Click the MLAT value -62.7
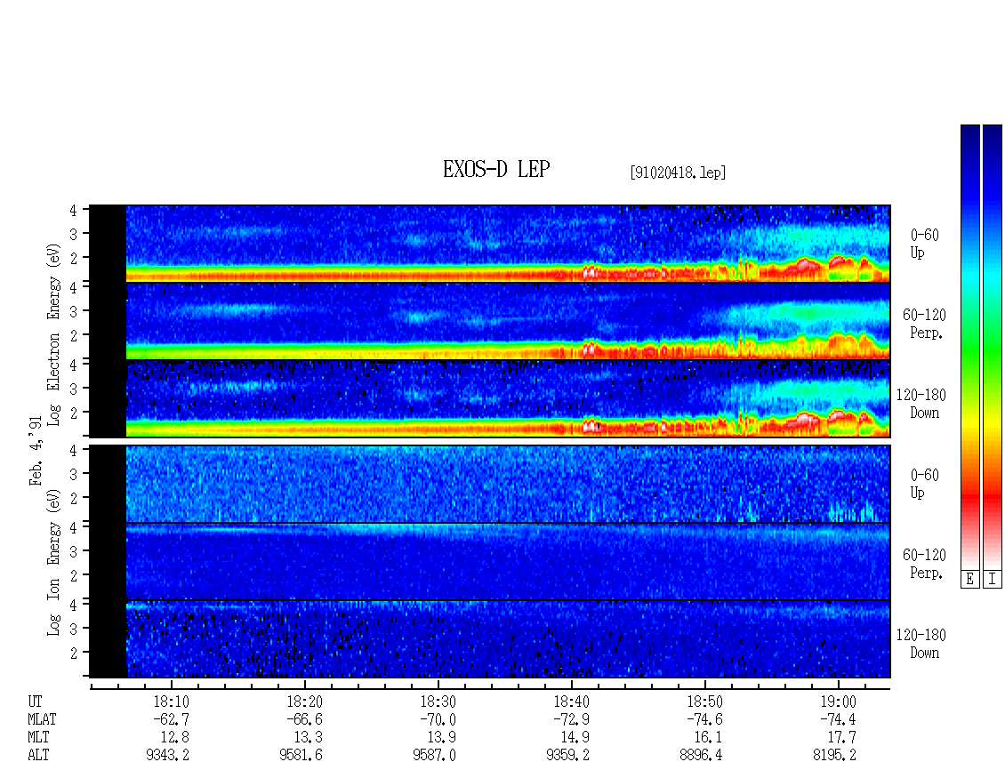The image size is (1005, 778). click(171, 719)
